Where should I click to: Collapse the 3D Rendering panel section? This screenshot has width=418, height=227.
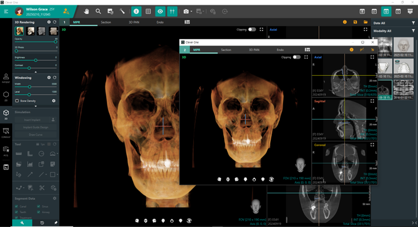[x=35, y=71]
